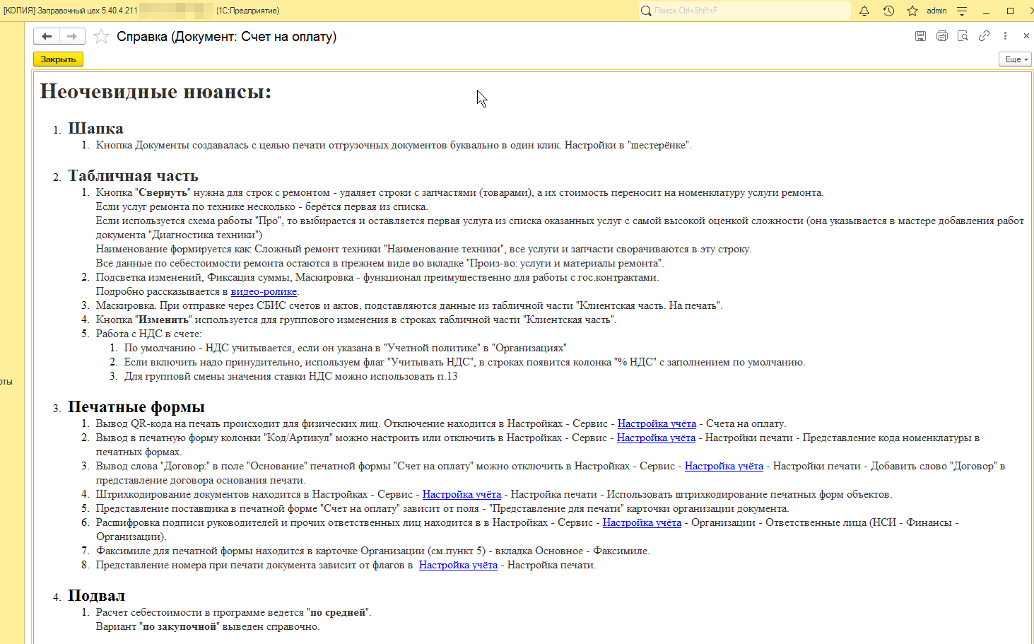Save the help page with diskette icon
Screen dimensions: 1034x644
click(x=920, y=36)
